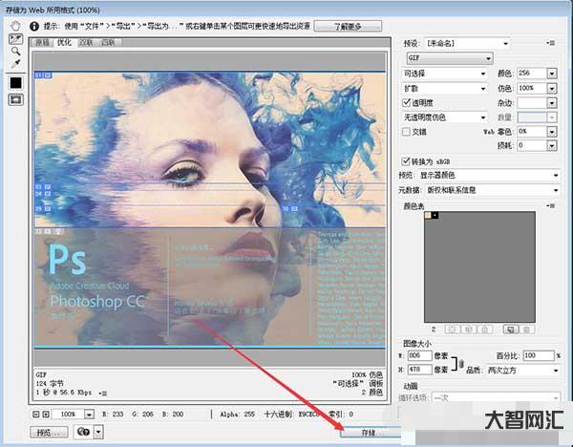
Task: Click add new color to table icon
Action: click(x=511, y=330)
